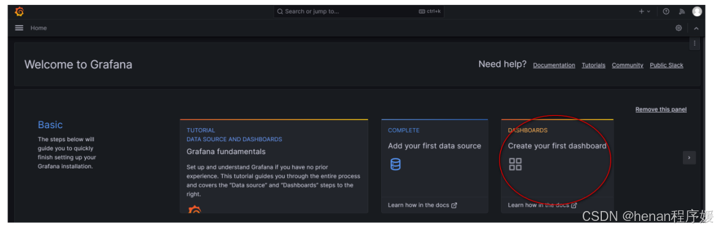
Task: Open the Tutorials link
Action: [x=593, y=65]
